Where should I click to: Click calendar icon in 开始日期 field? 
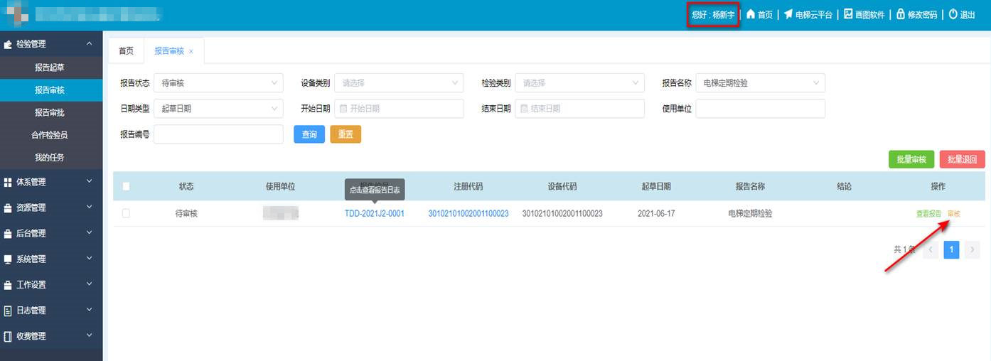click(344, 109)
